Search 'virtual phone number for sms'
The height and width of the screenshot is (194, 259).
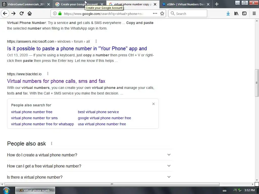pyautogui.click(x=34, y=118)
